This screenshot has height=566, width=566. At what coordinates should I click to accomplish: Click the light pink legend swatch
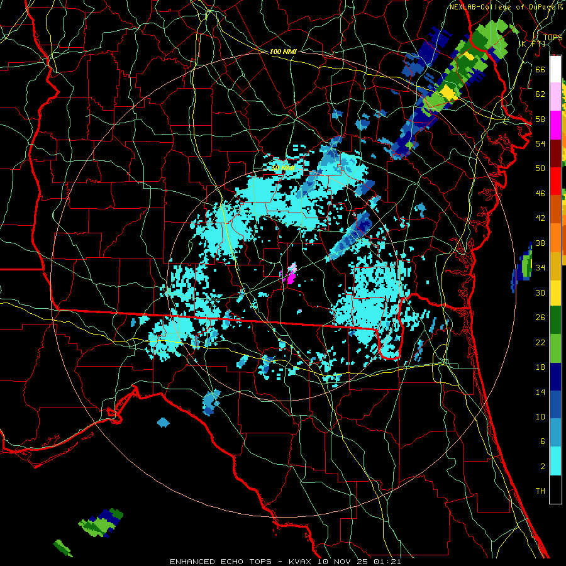pos(555,97)
